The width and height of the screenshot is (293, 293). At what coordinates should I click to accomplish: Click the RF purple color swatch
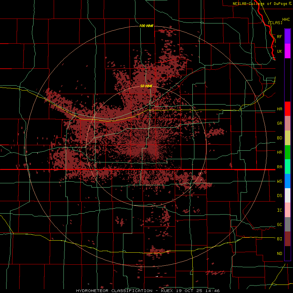[287, 36]
